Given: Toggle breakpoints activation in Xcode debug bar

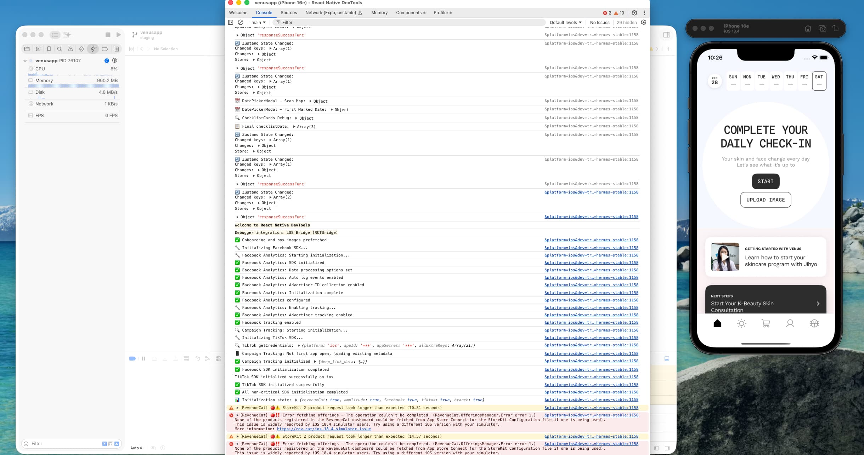Looking at the screenshot, I should tap(132, 358).
